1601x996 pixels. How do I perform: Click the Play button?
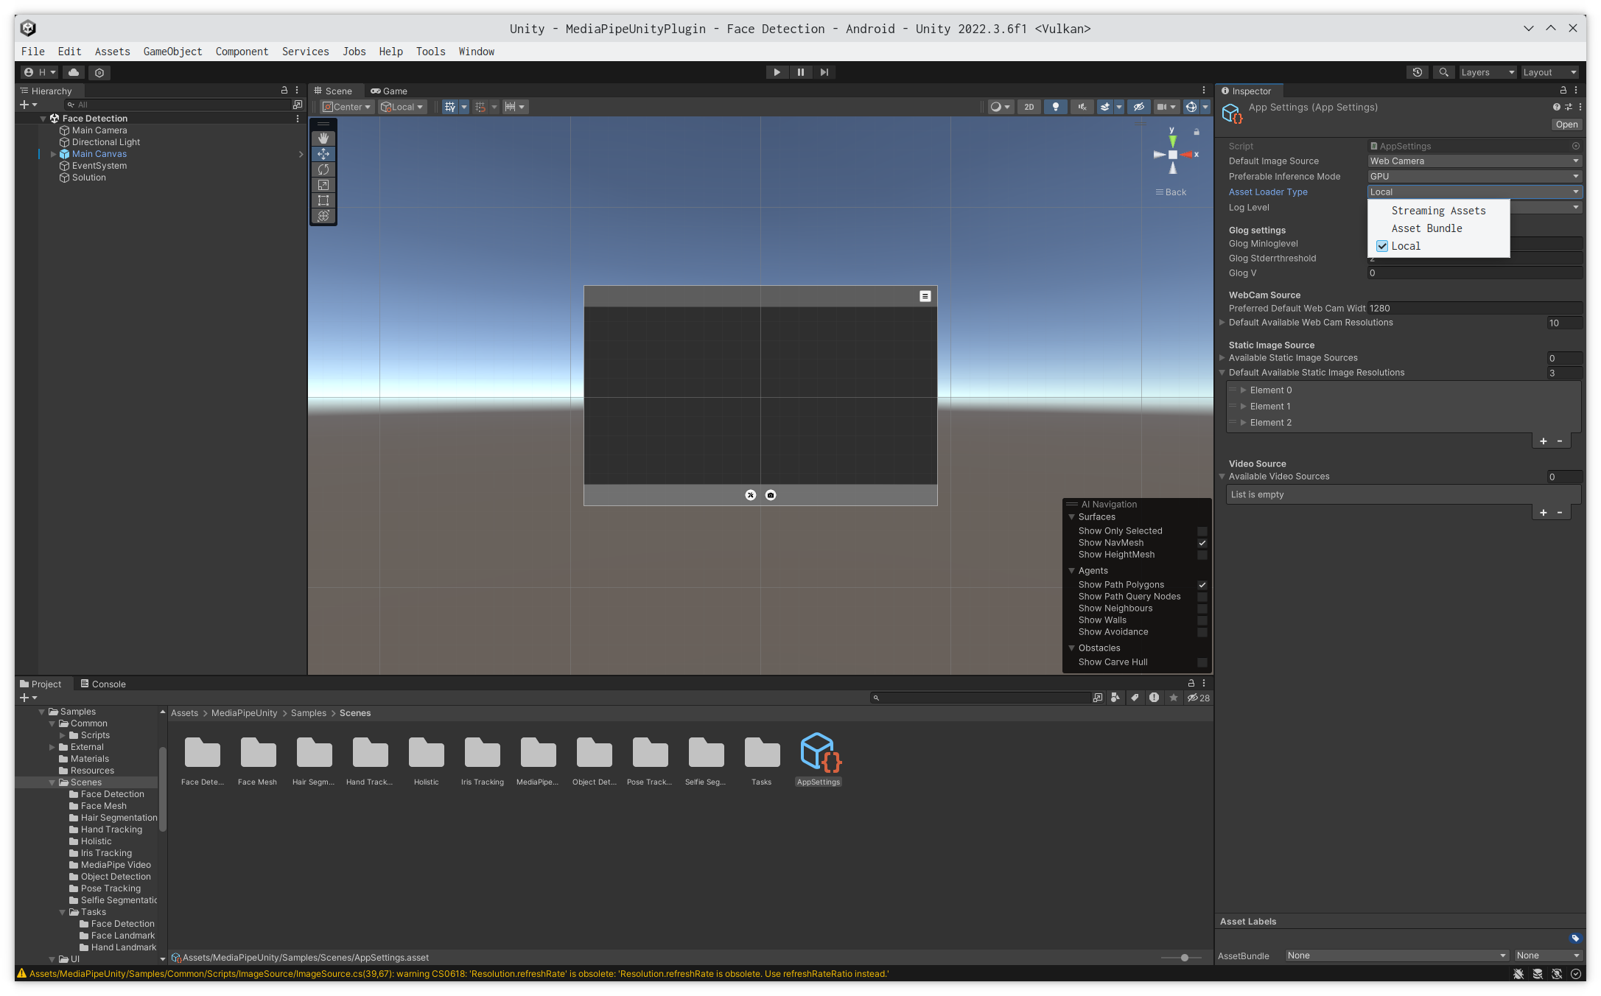(777, 72)
